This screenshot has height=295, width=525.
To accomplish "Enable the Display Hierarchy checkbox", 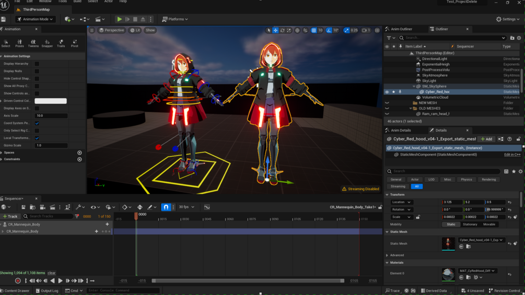I will click(x=37, y=64).
